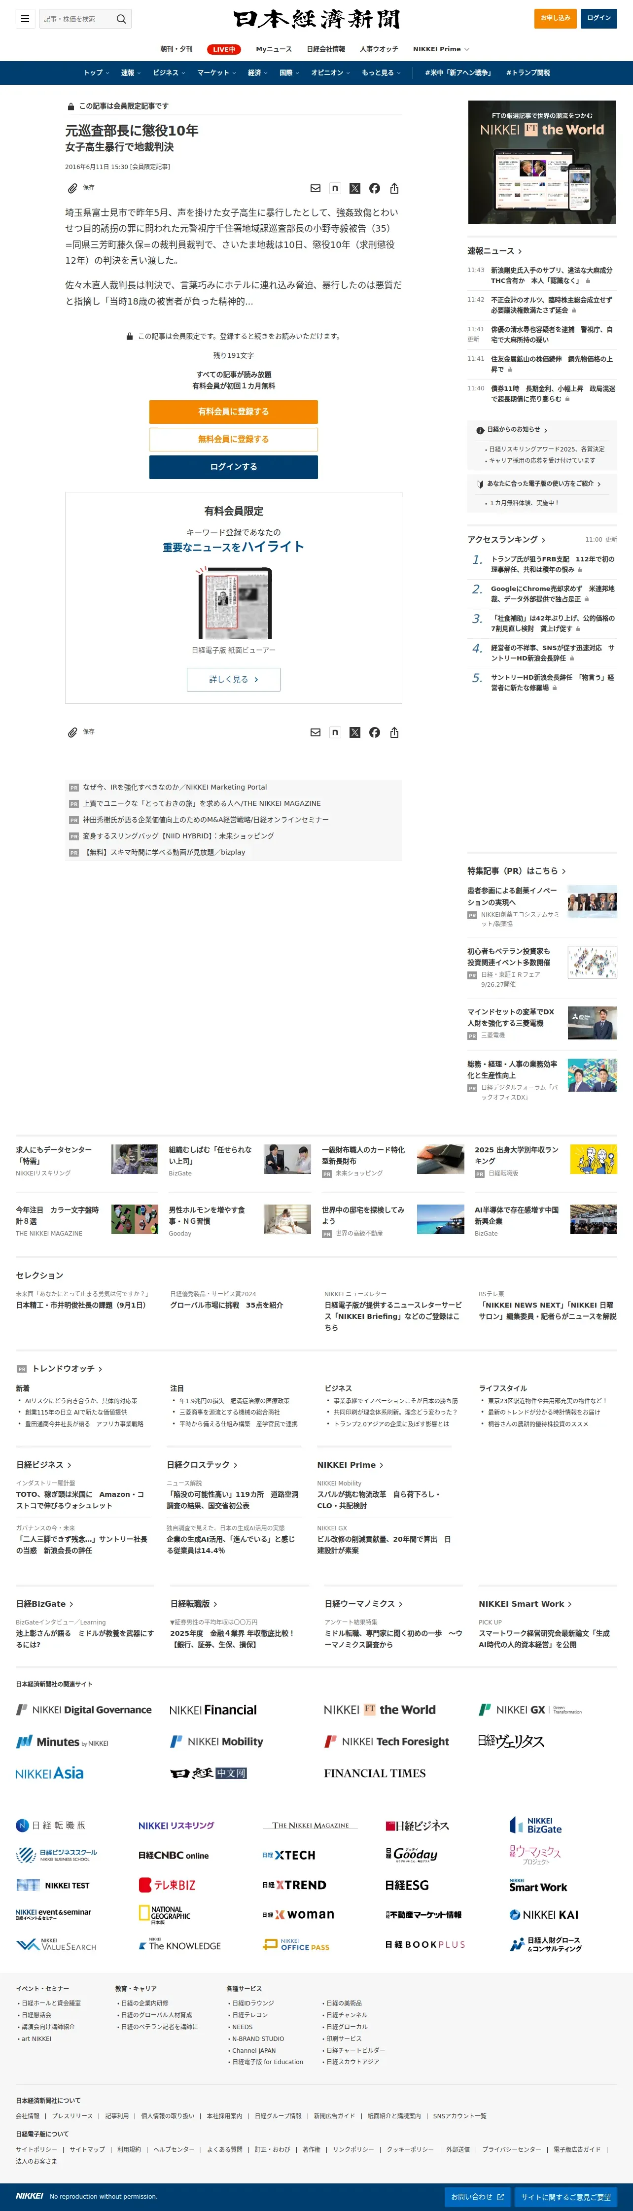Click the search magnifier icon
633x2211 pixels.
pyautogui.click(x=121, y=18)
